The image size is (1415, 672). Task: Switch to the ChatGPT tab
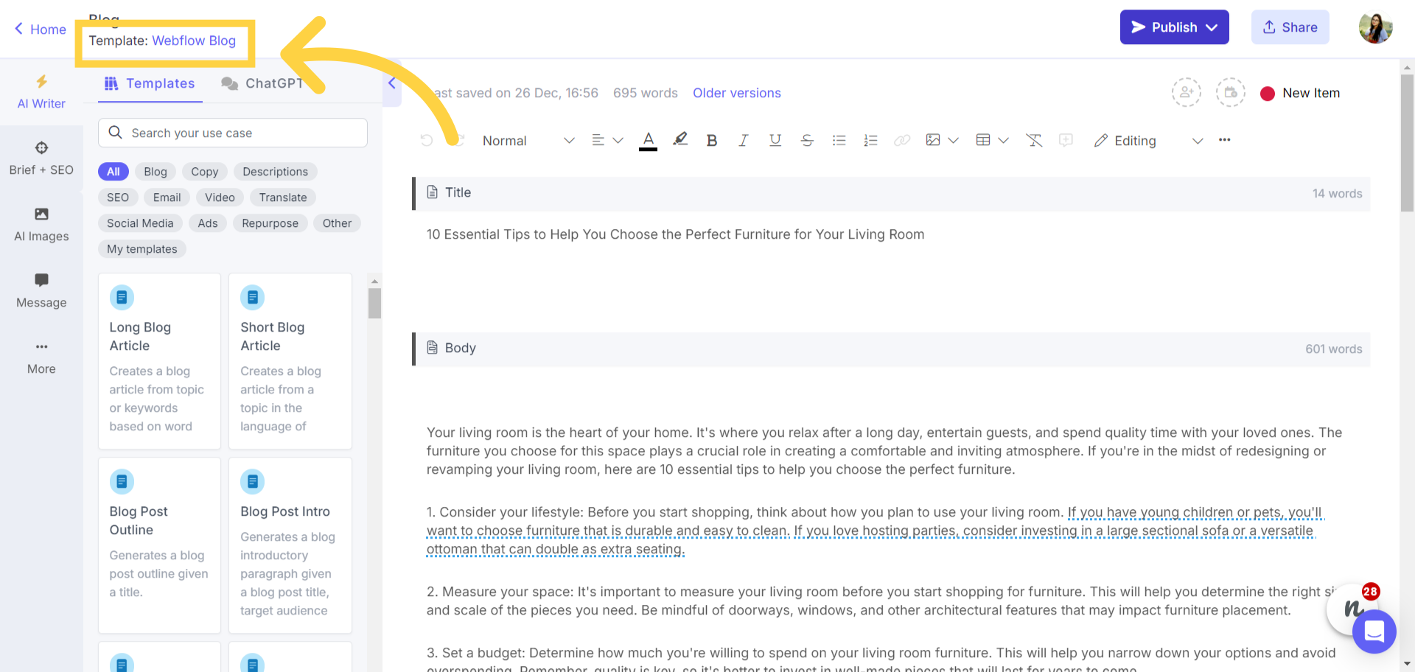click(262, 83)
